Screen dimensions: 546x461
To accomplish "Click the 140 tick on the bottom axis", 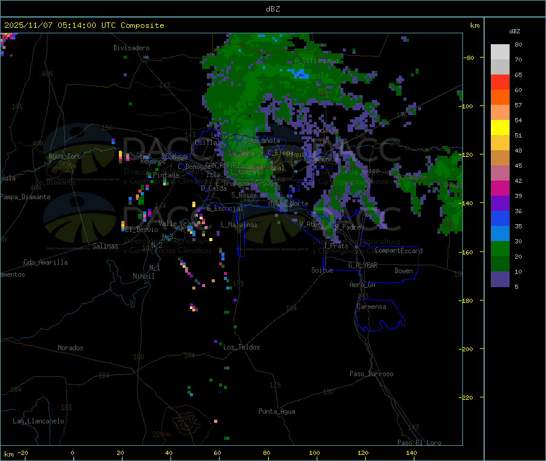I will 411,453.
